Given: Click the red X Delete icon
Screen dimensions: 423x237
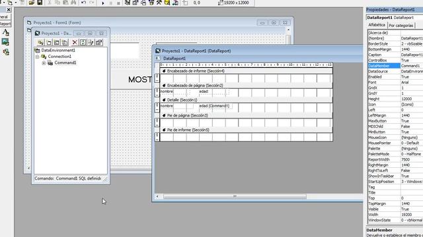Looking at the screenshot, I should [75, 42].
